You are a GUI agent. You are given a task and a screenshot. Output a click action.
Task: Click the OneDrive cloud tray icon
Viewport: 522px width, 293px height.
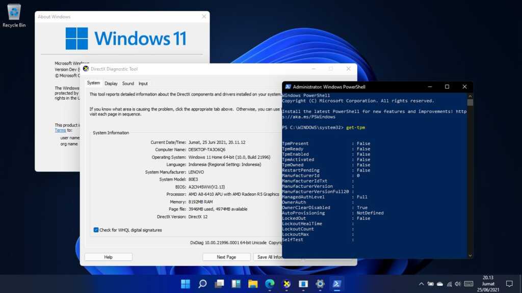pos(440,284)
